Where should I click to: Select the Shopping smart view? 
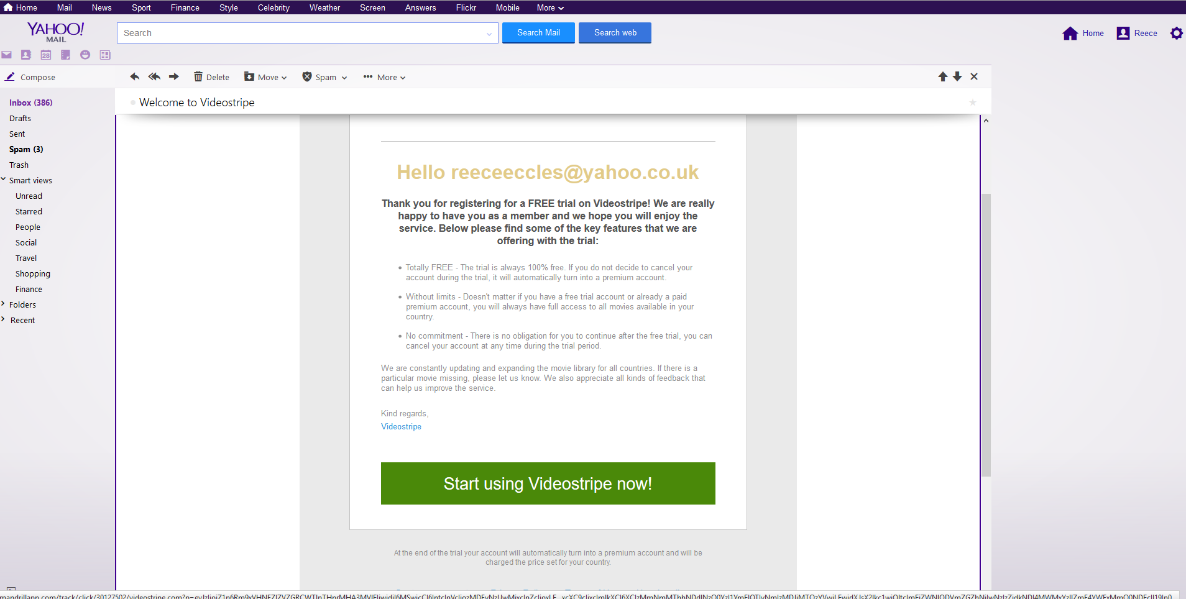click(x=33, y=273)
